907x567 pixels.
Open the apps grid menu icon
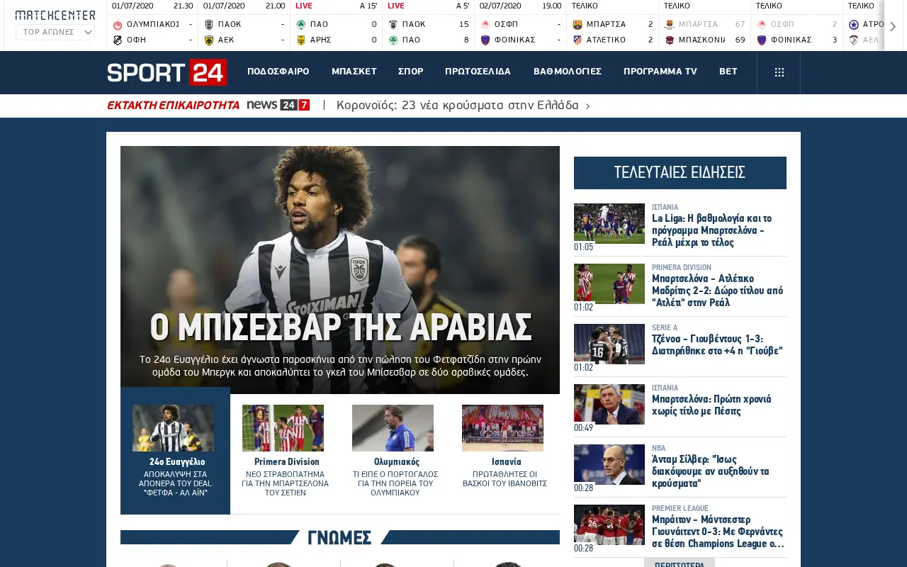click(x=779, y=72)
